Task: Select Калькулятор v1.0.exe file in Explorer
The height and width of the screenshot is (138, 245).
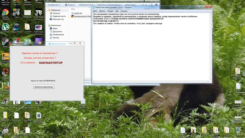Action: [81, 16]
